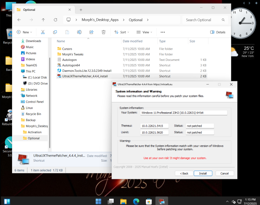Open (C:) Local Disk in sidebar
The height and width of the screenshot is (205, 260).
tap(35, 77)
